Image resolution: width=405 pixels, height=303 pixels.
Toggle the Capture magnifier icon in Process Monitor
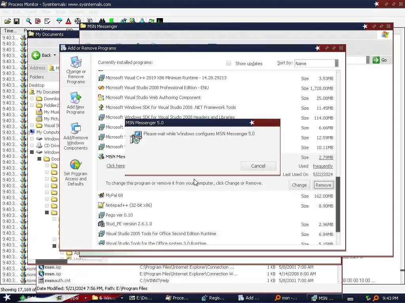coord(28,21)
